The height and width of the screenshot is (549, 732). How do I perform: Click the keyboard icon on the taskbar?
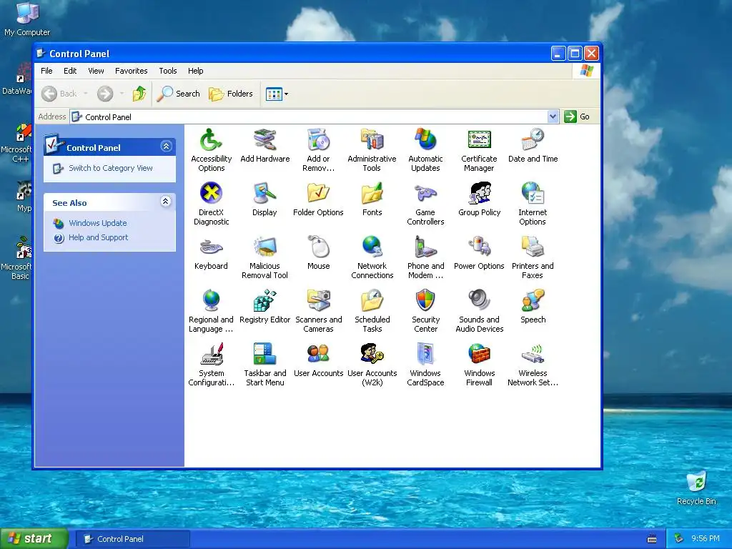click(652, 539)
